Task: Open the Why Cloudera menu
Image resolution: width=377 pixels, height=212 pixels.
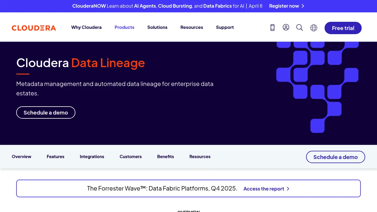Action: click(86, 27)
